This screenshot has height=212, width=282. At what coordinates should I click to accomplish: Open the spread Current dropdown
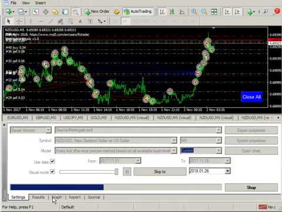click(x=219, y=151)
